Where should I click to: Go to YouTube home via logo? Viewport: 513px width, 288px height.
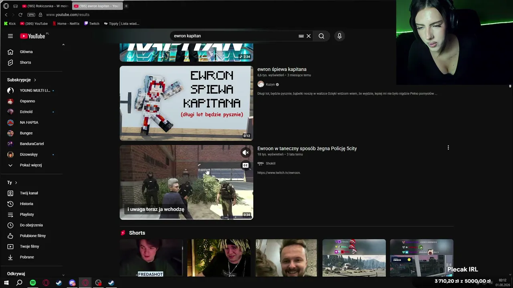tap(32, 36)
